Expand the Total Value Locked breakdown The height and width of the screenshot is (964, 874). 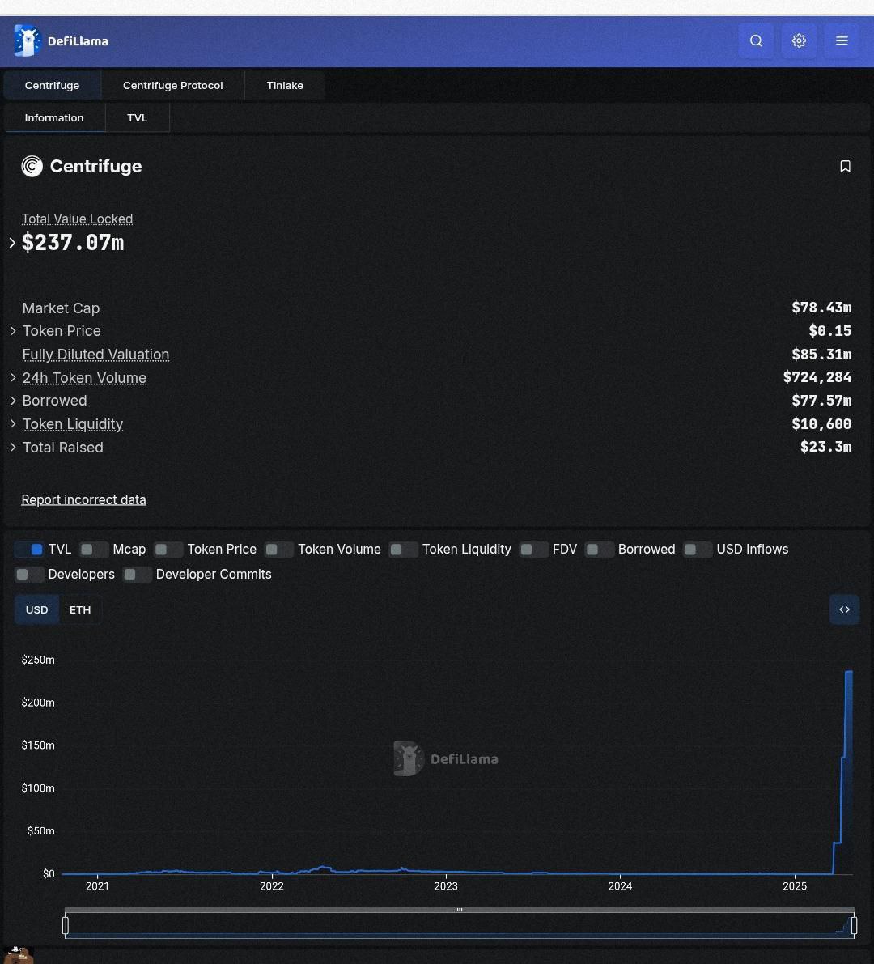12,244
